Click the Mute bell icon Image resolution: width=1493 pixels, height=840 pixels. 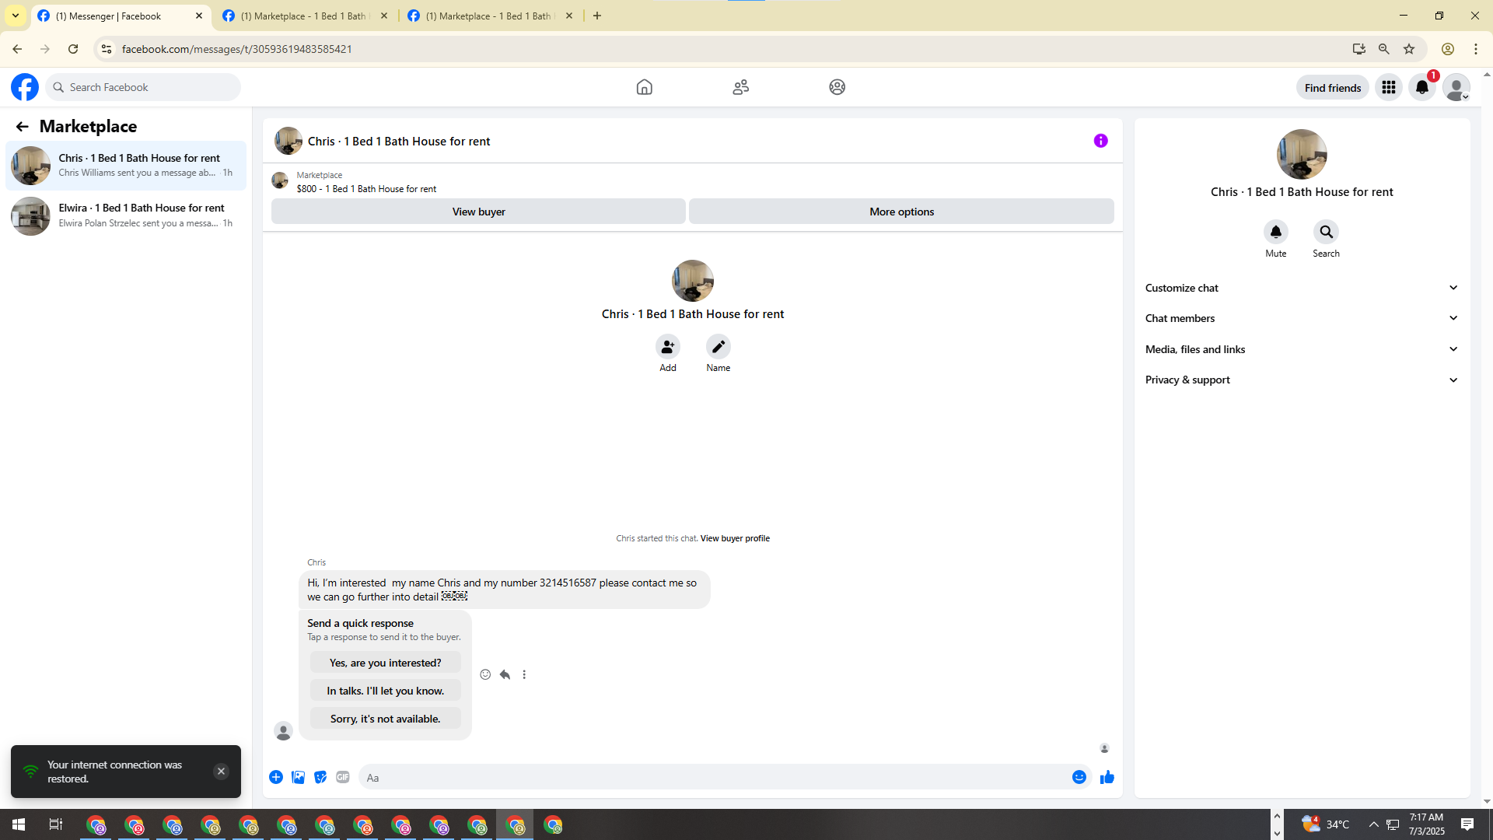coord(1275,232)
